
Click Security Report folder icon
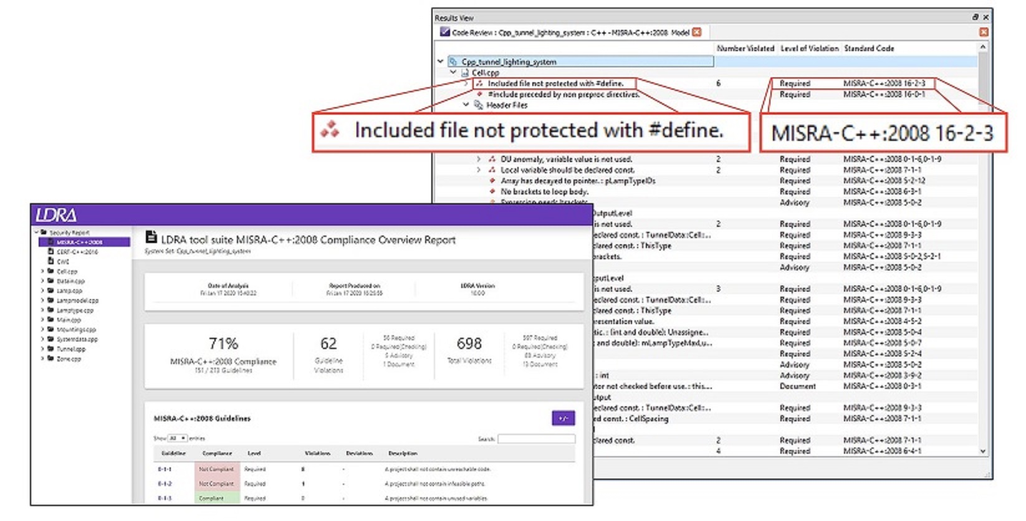tap(44, 232)
